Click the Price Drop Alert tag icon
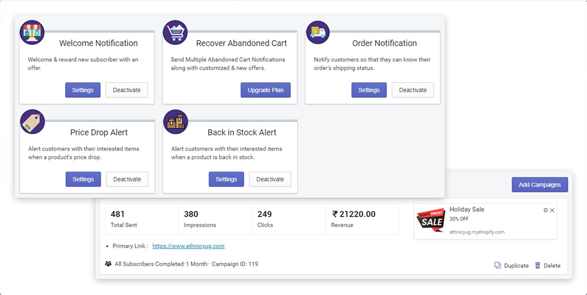587x295 pixels. coord(32,122)
